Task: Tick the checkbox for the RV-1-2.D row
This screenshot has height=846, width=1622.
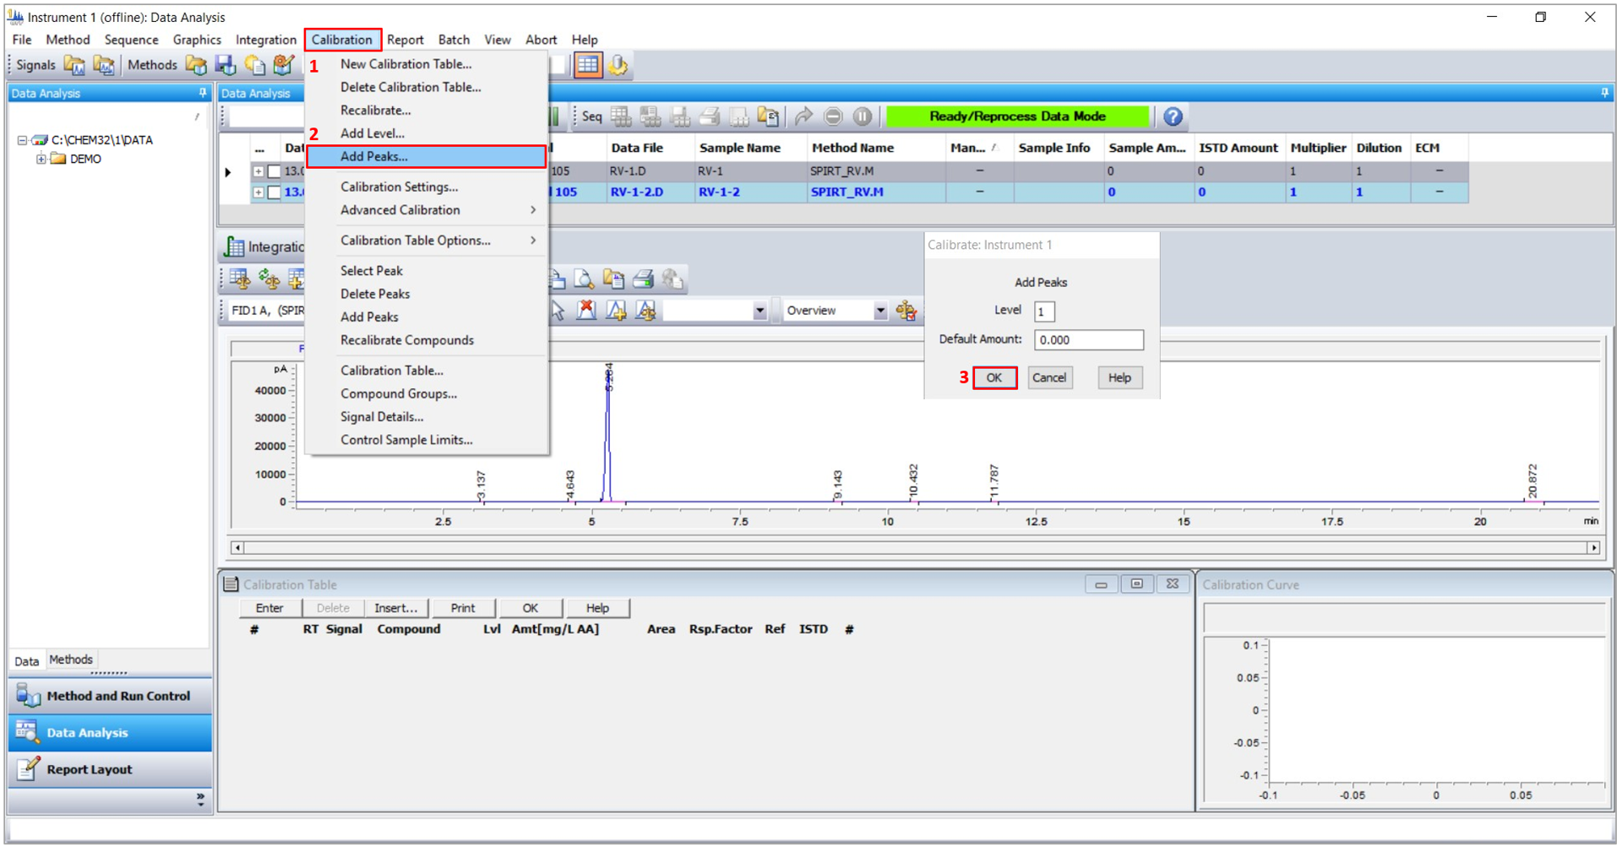Action: [x=275, y=193]
